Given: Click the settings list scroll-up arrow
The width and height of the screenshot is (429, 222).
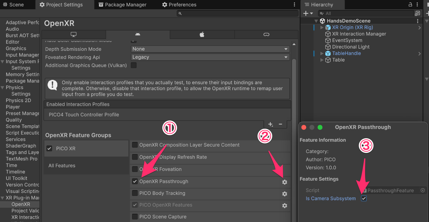Looking at the screenshot, I should coord(294,44).
